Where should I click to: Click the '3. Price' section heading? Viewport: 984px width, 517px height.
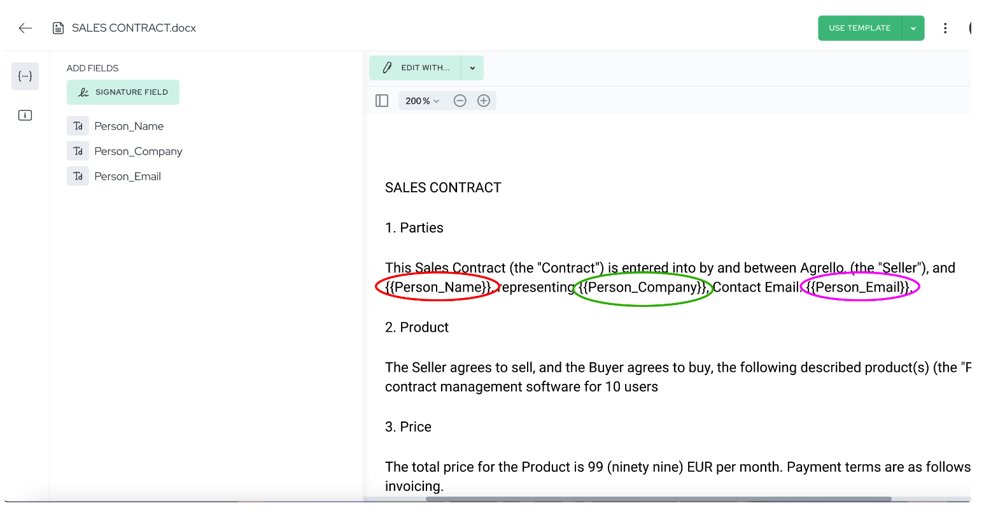point(408,427)
